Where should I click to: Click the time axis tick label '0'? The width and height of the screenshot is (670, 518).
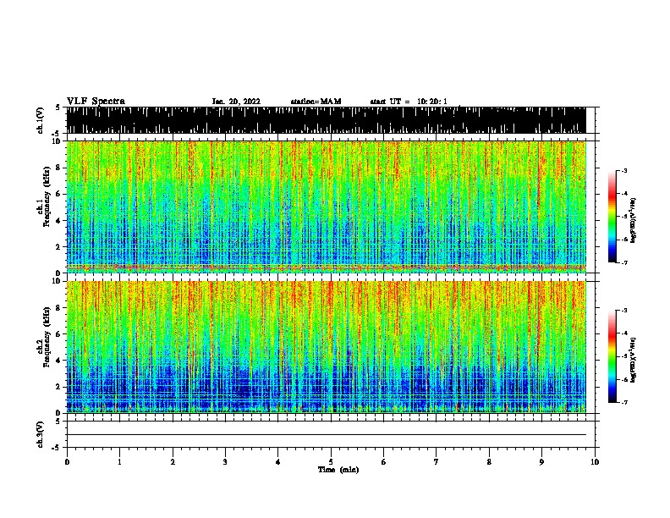click(x=67, y=462)
